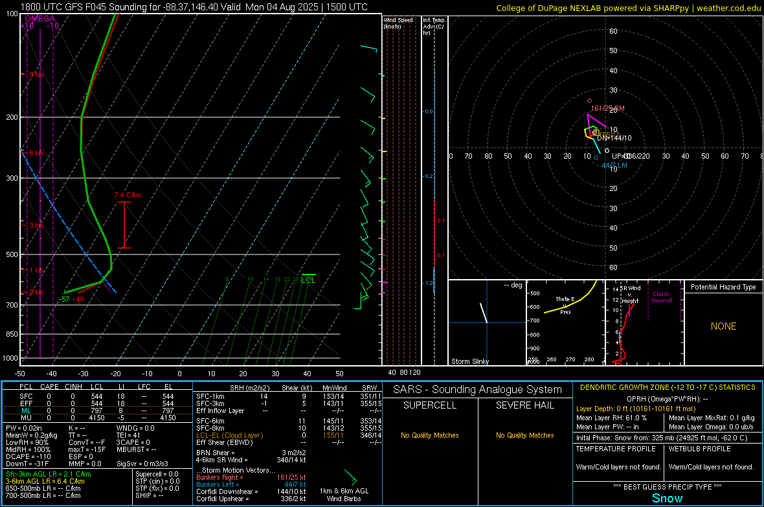Click the 1km & 6km AGL Wind Barbs icon
Image resolution: width=764 pixels, height=507 pixels.
pos(350,477)
